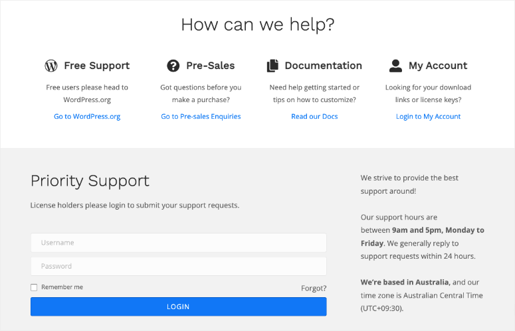
Task: Click the My Account user icon
Action: coord(396,66)
